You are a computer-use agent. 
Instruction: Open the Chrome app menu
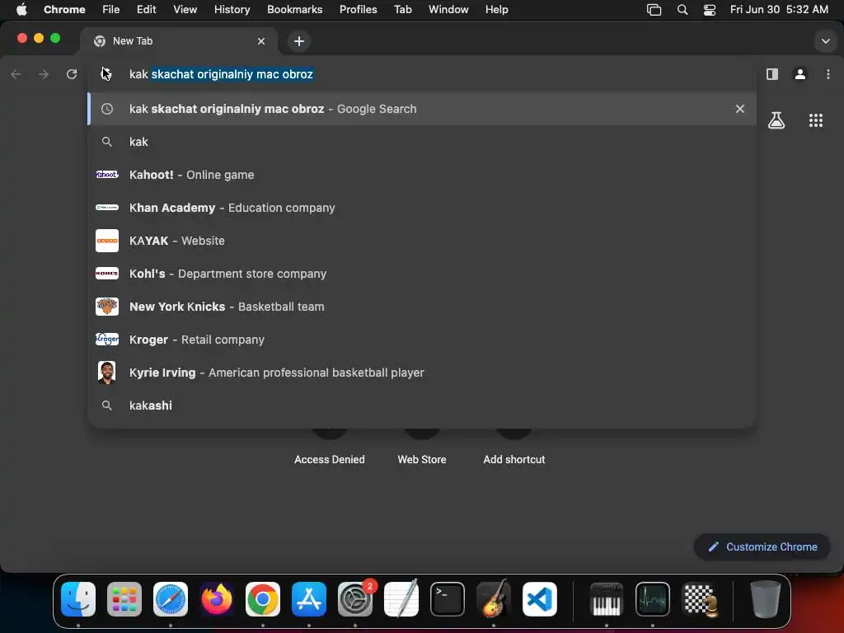[x=64, y=9]
